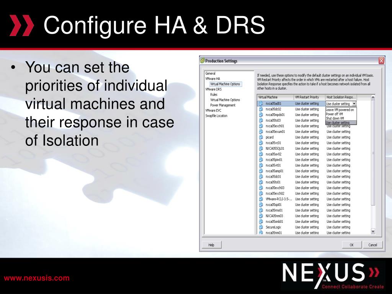Select the nxca05vc01 VM name

pos(273,143)
